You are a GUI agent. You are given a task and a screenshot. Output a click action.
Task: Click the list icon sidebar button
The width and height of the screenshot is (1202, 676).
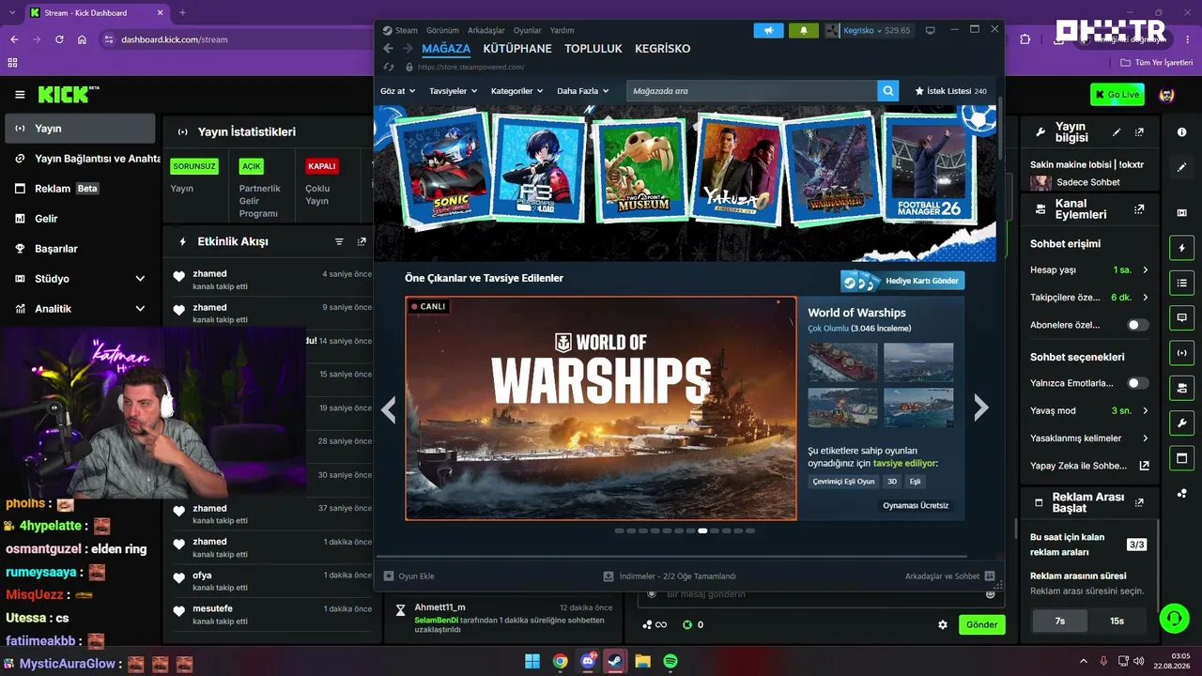(1181, 283)
